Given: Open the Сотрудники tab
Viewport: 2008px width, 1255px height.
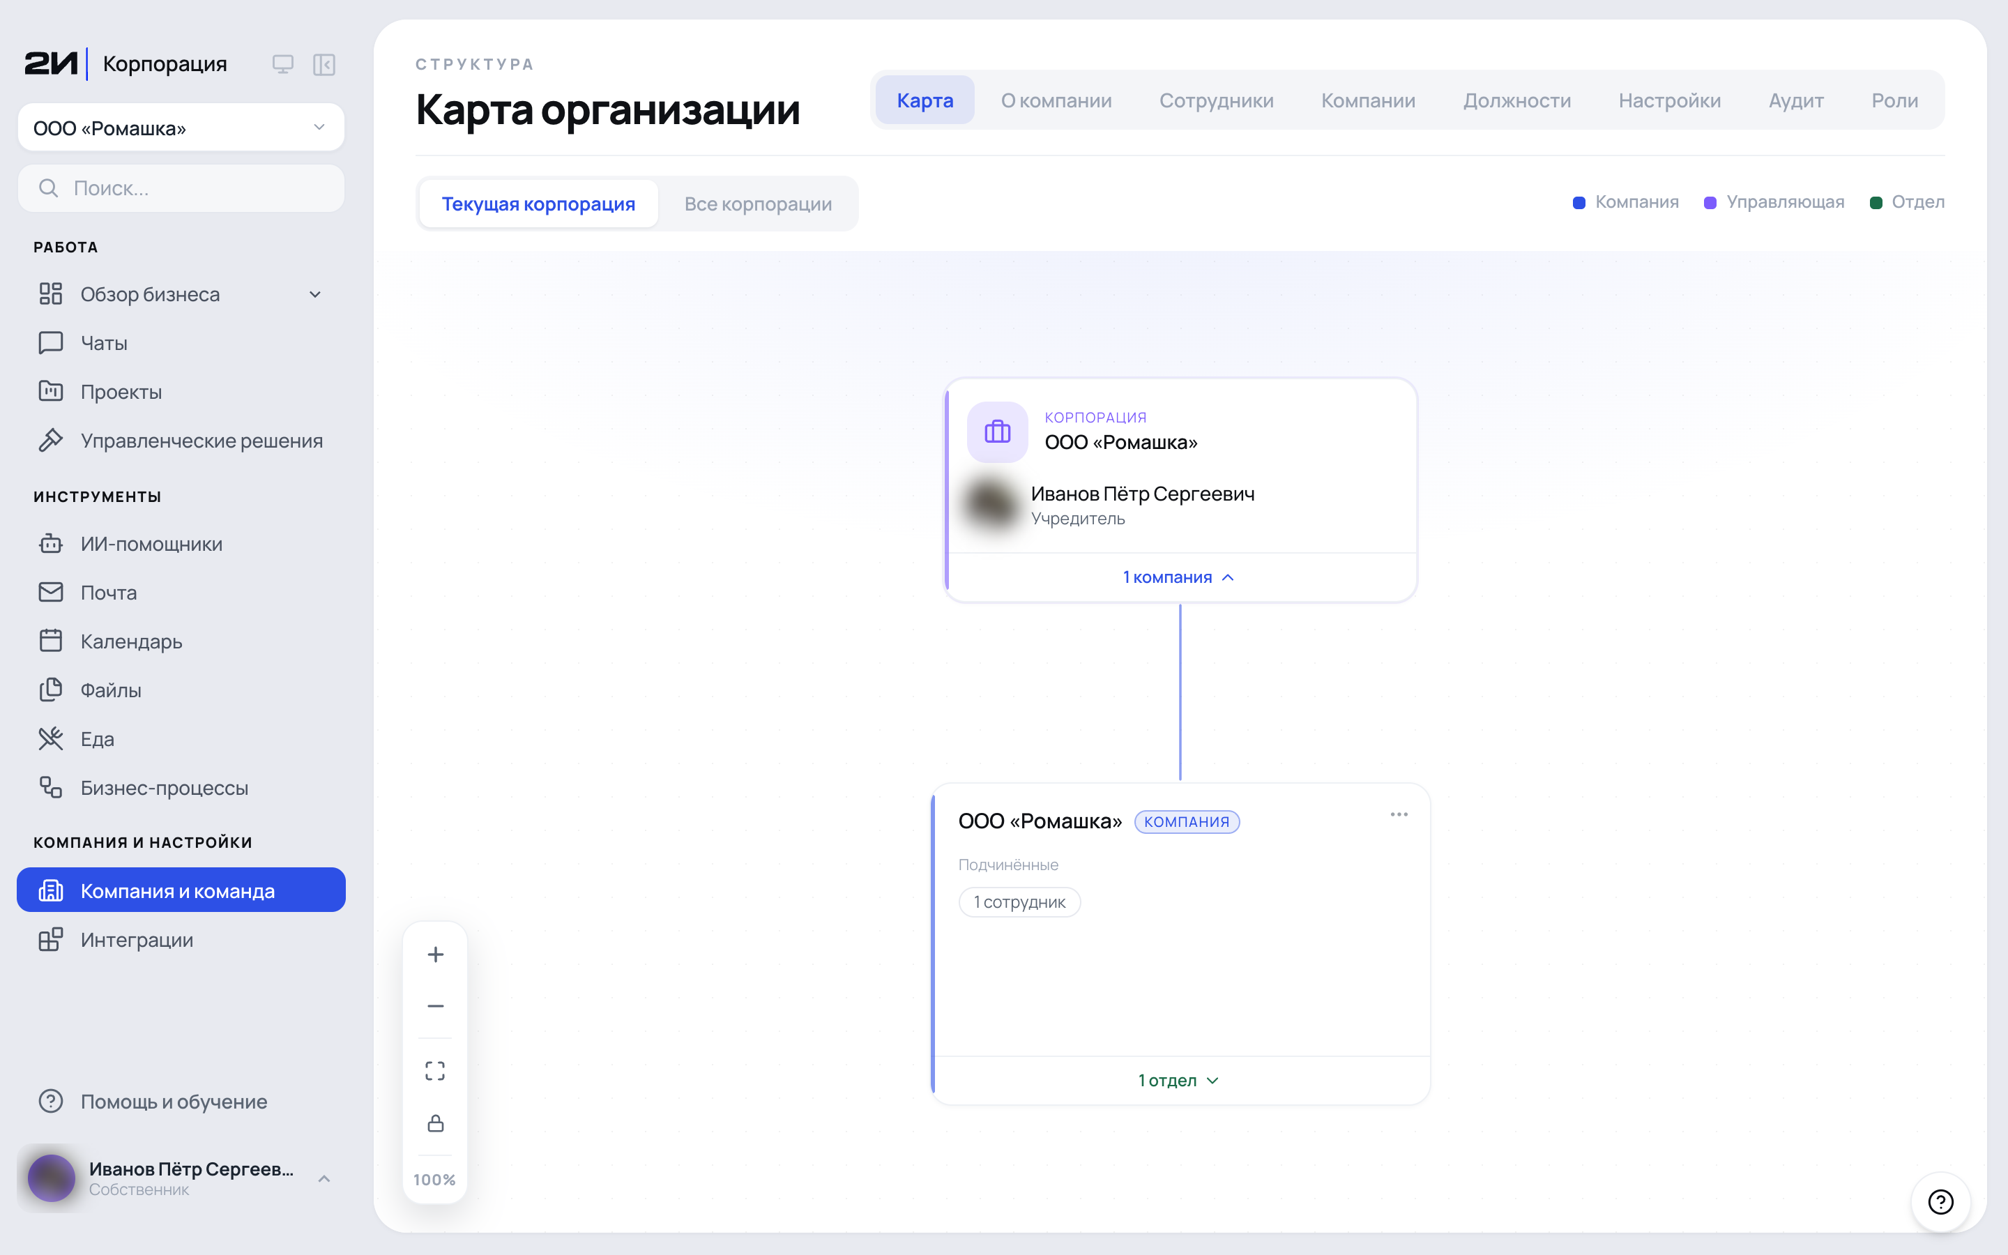Looking at the screenshot, I should (x=1217, y=100).
